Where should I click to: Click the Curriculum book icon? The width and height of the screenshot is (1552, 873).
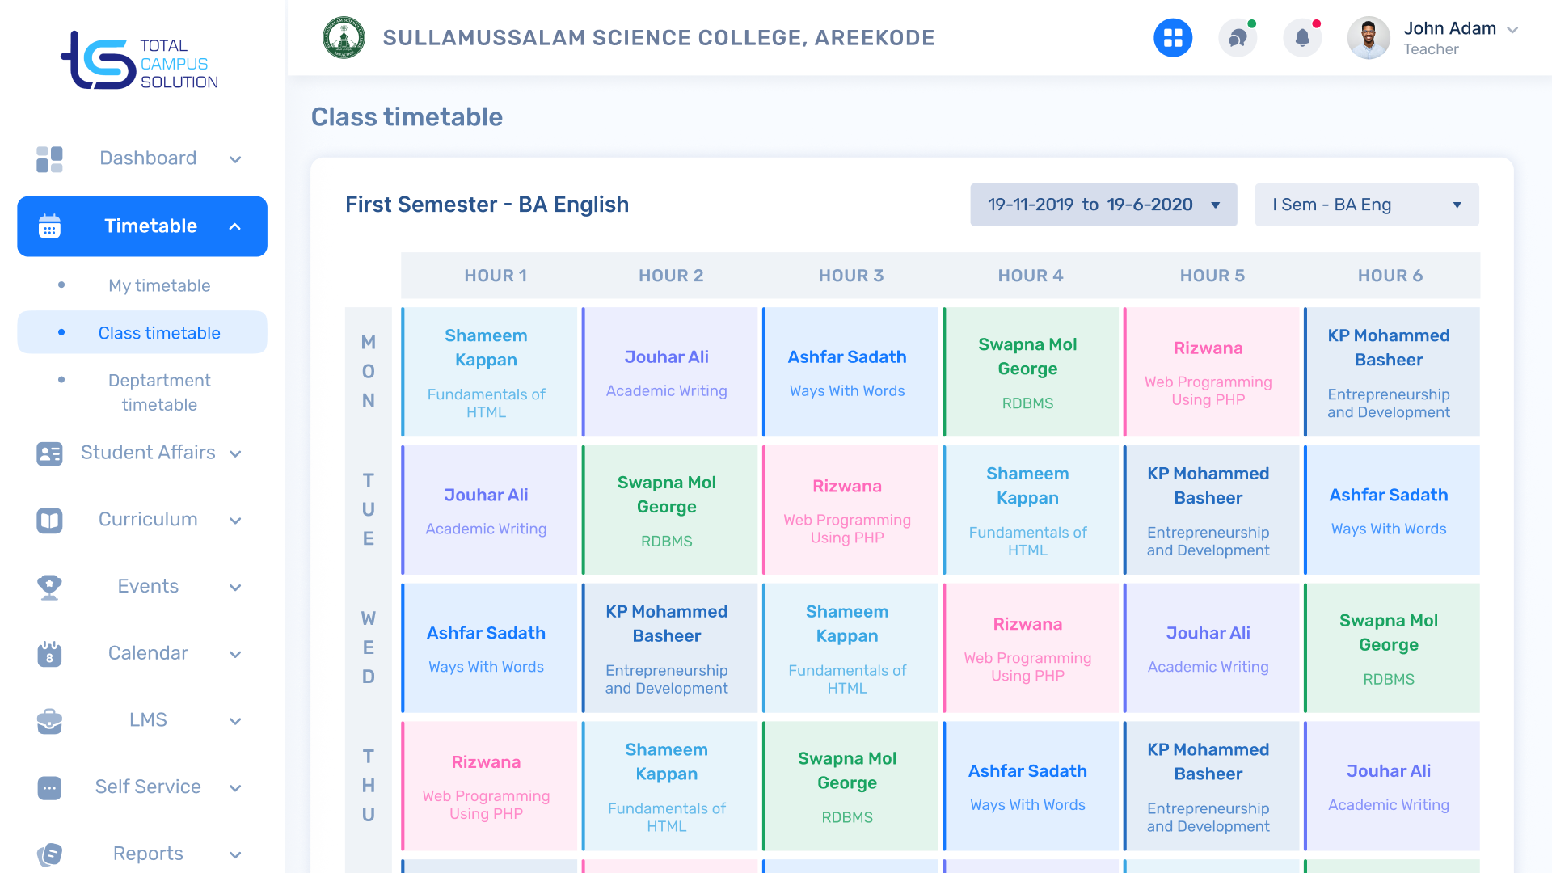tap(49, 520)
